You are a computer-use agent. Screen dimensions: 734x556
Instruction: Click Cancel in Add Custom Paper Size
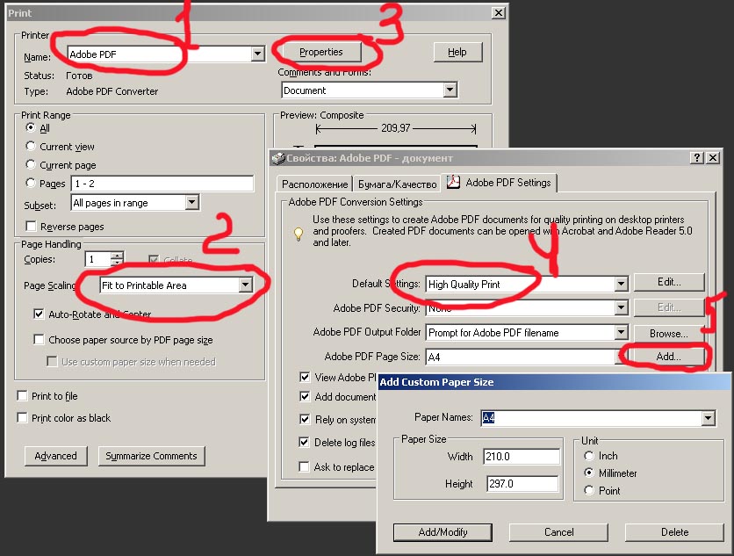pyautogui.click(x=558, y=532)
